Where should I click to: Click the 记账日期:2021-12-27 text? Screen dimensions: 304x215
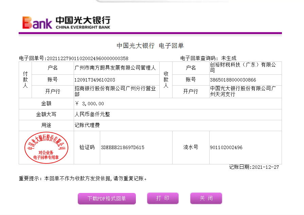click(254, 167)
